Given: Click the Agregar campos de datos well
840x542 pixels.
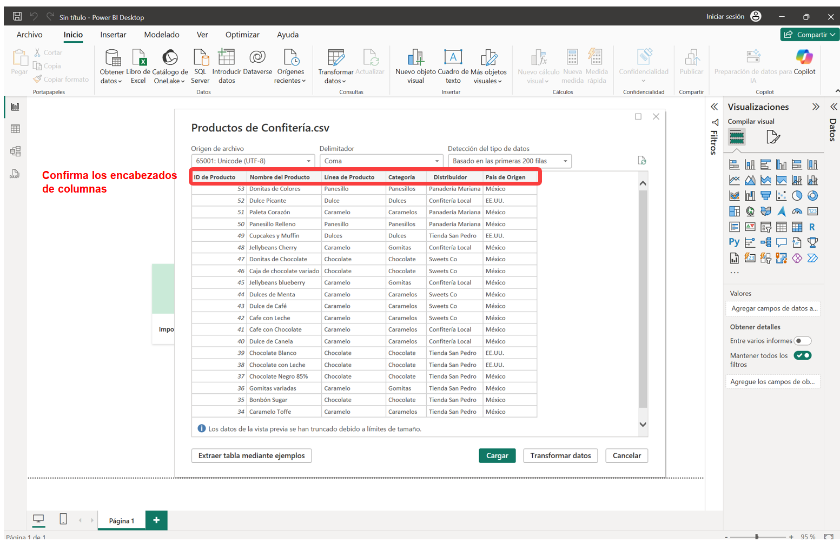Looking at the screenshot, I should click(772, 308).
